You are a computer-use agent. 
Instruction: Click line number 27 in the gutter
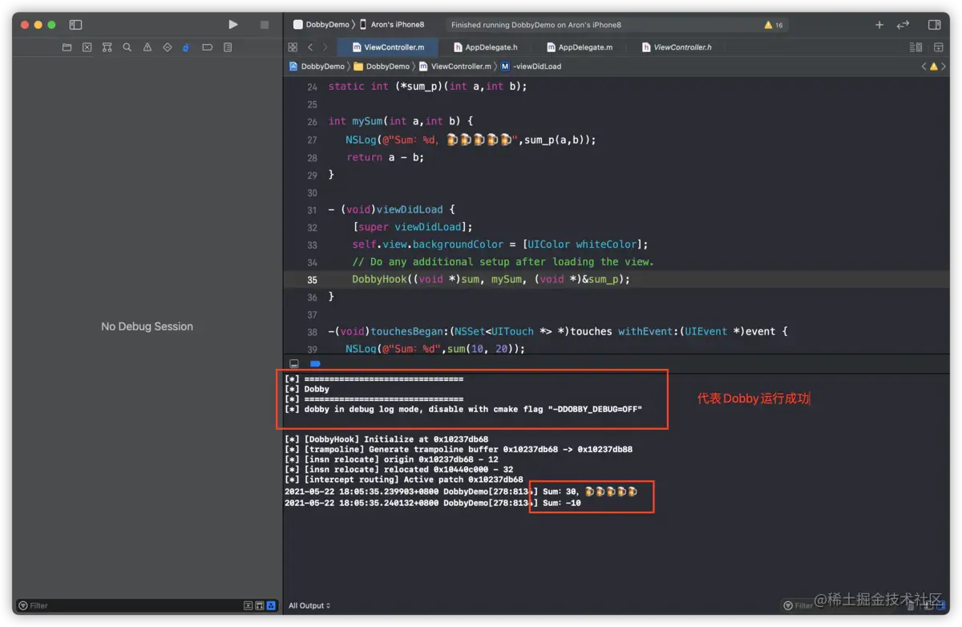coord(313,140)
